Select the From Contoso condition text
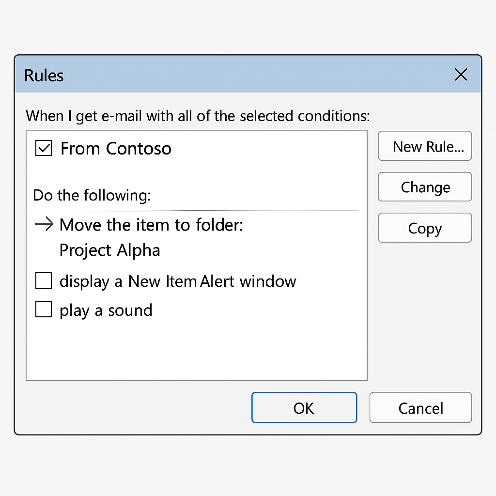 [x=116, y=148]
